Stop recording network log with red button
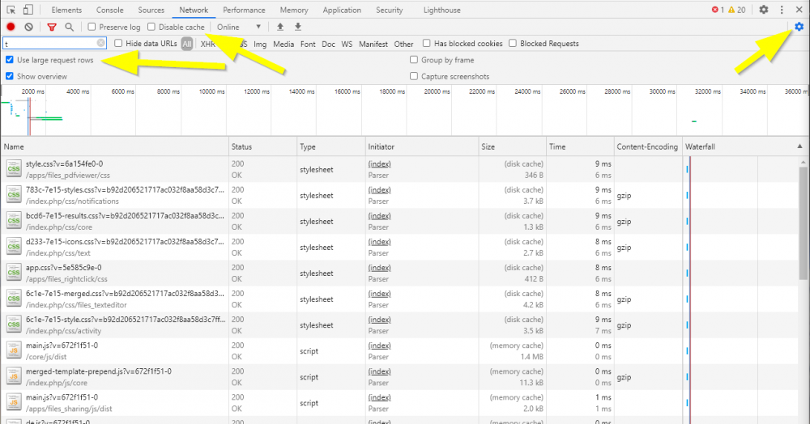The height and width of the screenshot is (424, 810). [11, 27]
